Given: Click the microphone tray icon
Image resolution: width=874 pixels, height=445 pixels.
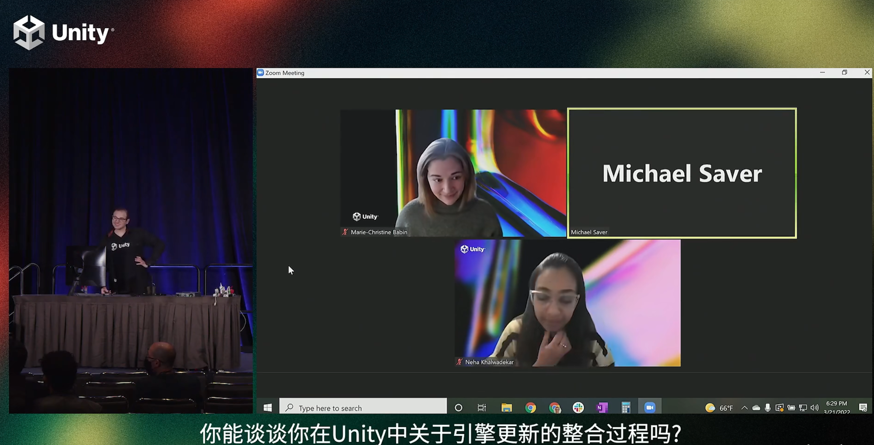Looking at the screenshot, I should pyautogui.click(x=768, y=408).
